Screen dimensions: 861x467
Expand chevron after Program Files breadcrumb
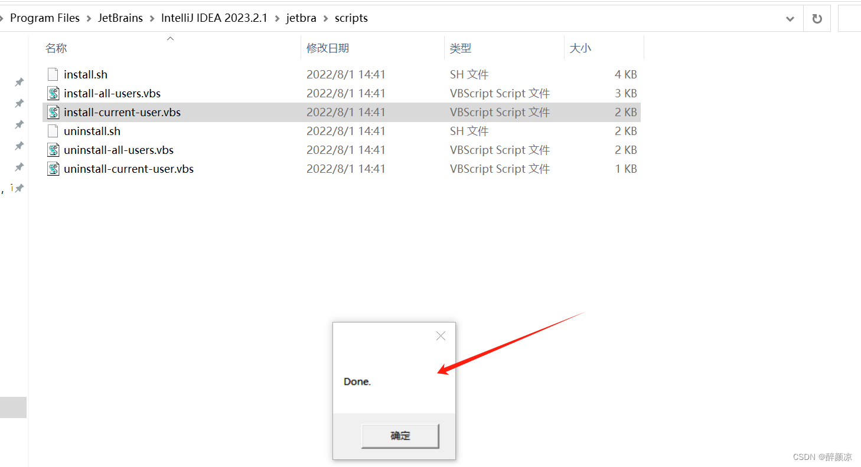(x=89, y=18)
